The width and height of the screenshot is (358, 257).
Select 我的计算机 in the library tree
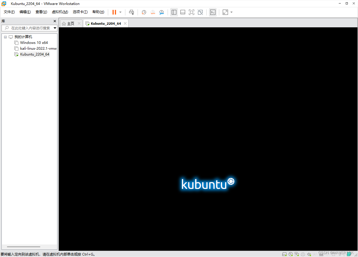[23, 37]
